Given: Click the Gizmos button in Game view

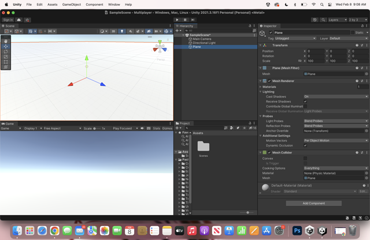Looking at the screenshot, I should pos(167,128).
